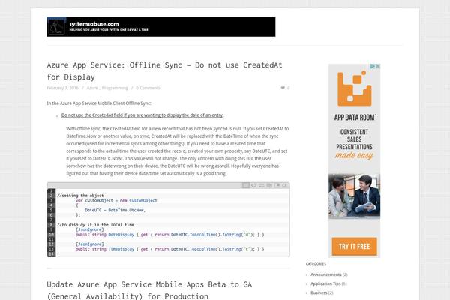Click the '//setting the object' code comment
450x300 pixels.
(x=80, y=196)
